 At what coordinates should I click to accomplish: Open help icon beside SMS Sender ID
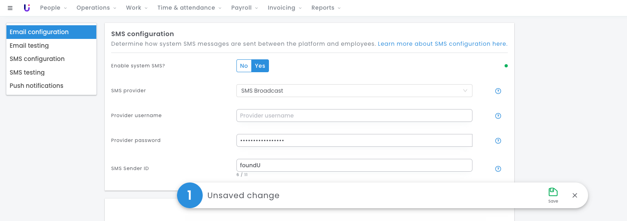tap(498, 169)
